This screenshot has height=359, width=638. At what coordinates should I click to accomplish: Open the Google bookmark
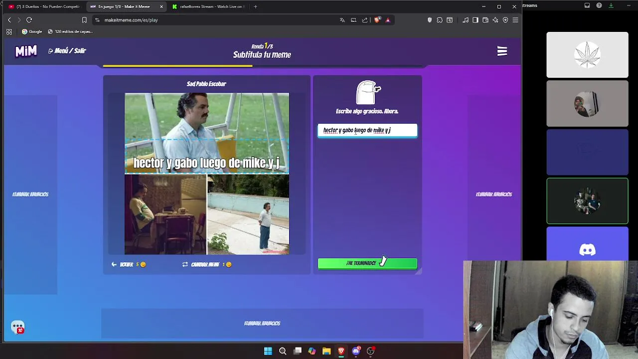[32, 31]
